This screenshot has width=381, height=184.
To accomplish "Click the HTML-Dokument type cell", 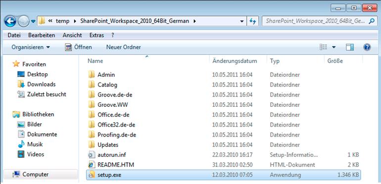I will tap(292, 165).
